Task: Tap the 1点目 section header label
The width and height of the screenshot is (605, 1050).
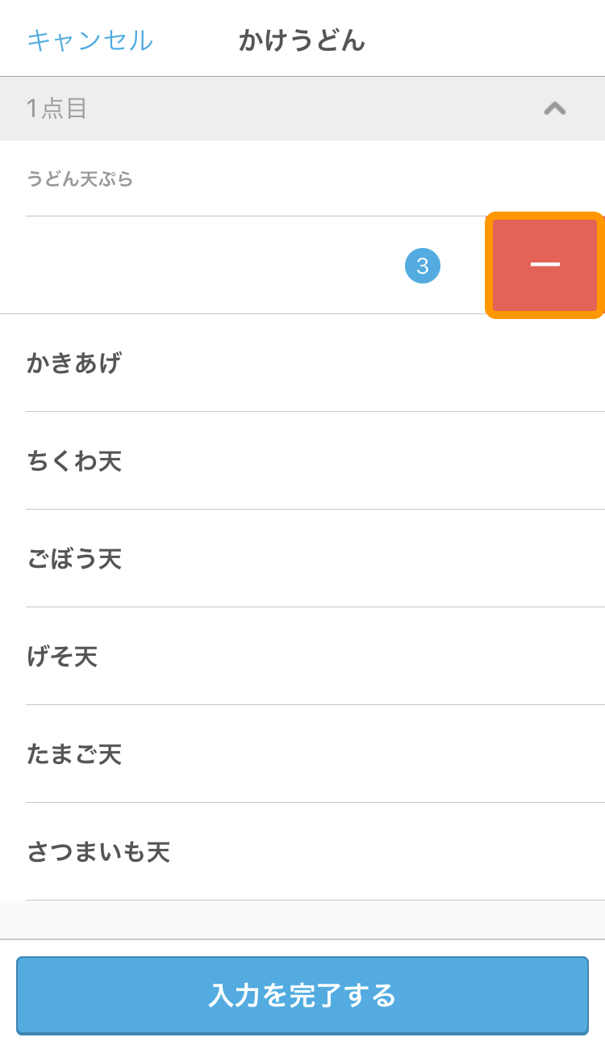Action: coord(56,108)
